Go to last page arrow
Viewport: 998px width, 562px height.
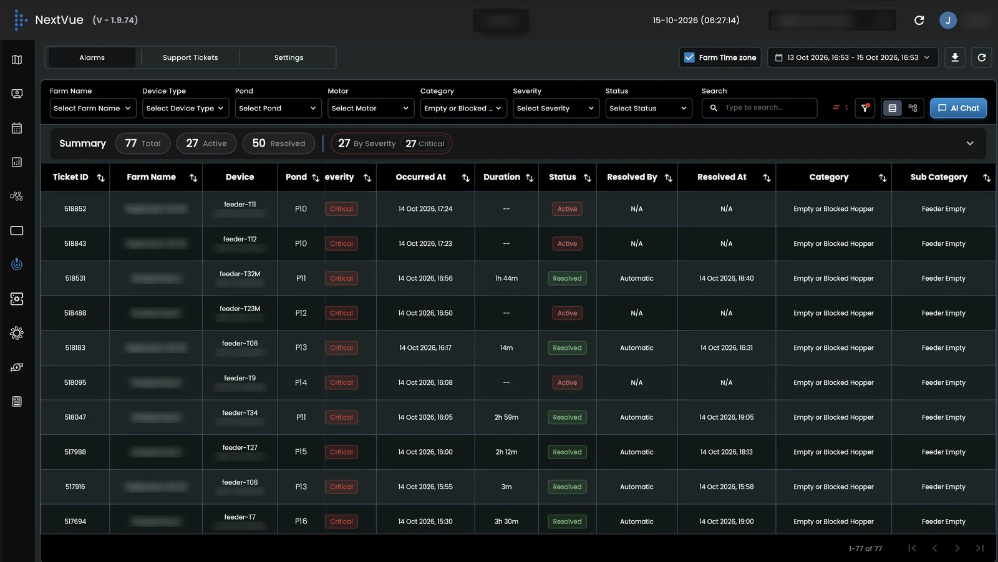[x=980, y=548]
